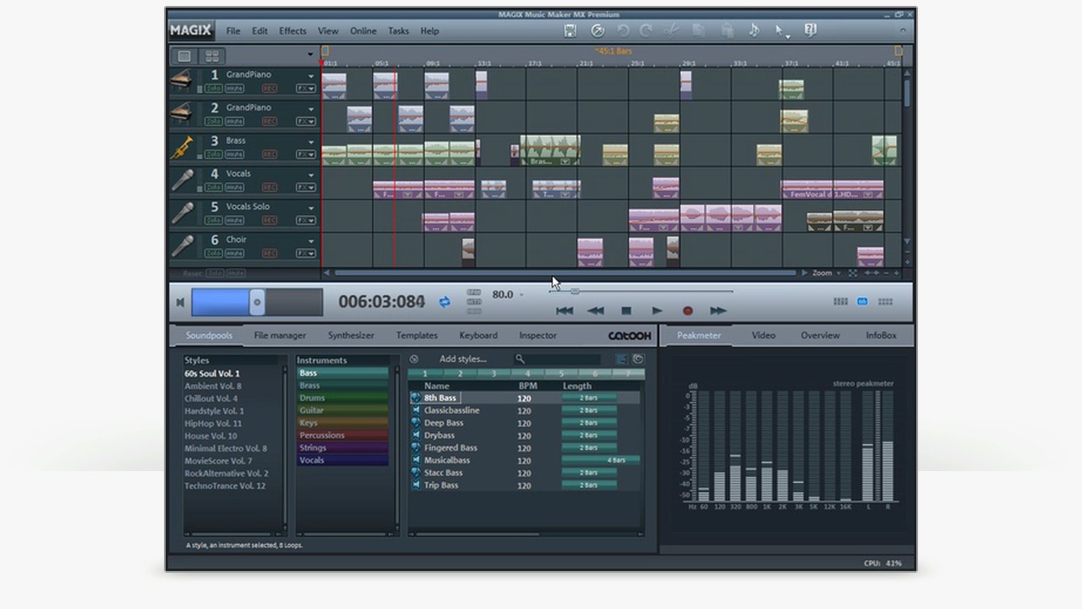Click the copy icon in the toolbar

pos(699,30)
